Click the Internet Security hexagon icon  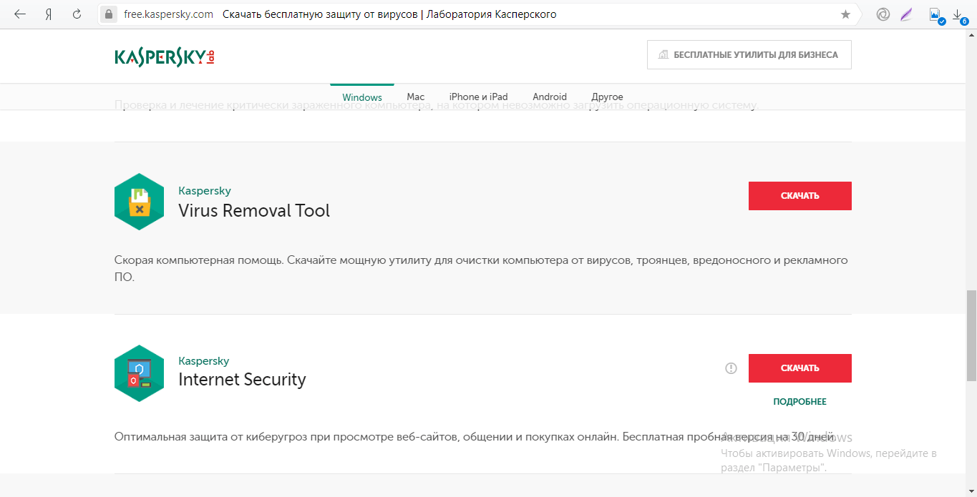139,373
